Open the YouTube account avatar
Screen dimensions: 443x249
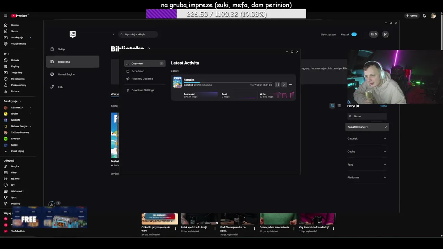433,16
